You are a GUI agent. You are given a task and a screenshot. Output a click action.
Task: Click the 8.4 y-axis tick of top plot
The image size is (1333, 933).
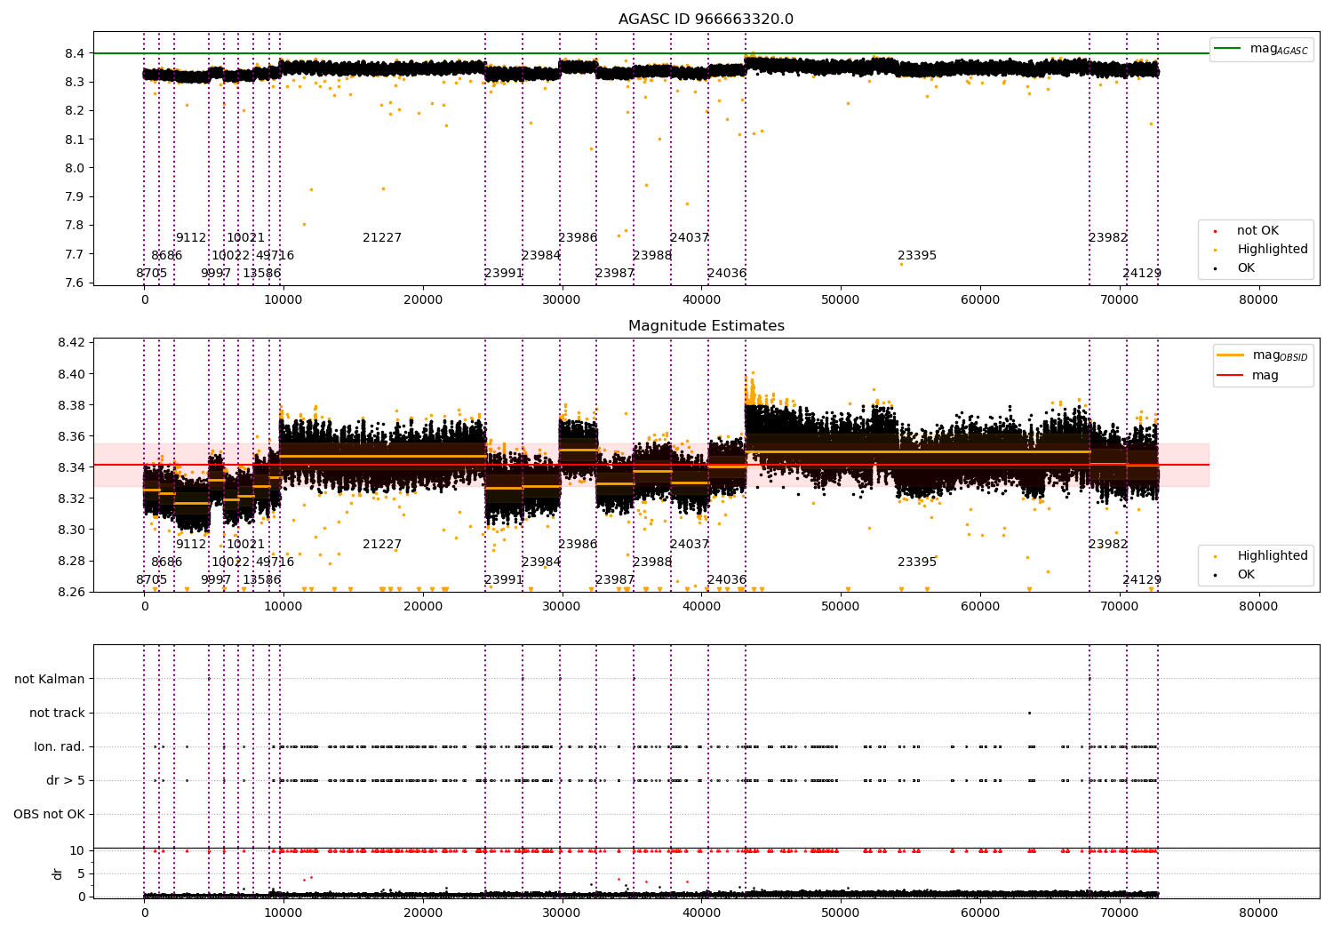75,53
